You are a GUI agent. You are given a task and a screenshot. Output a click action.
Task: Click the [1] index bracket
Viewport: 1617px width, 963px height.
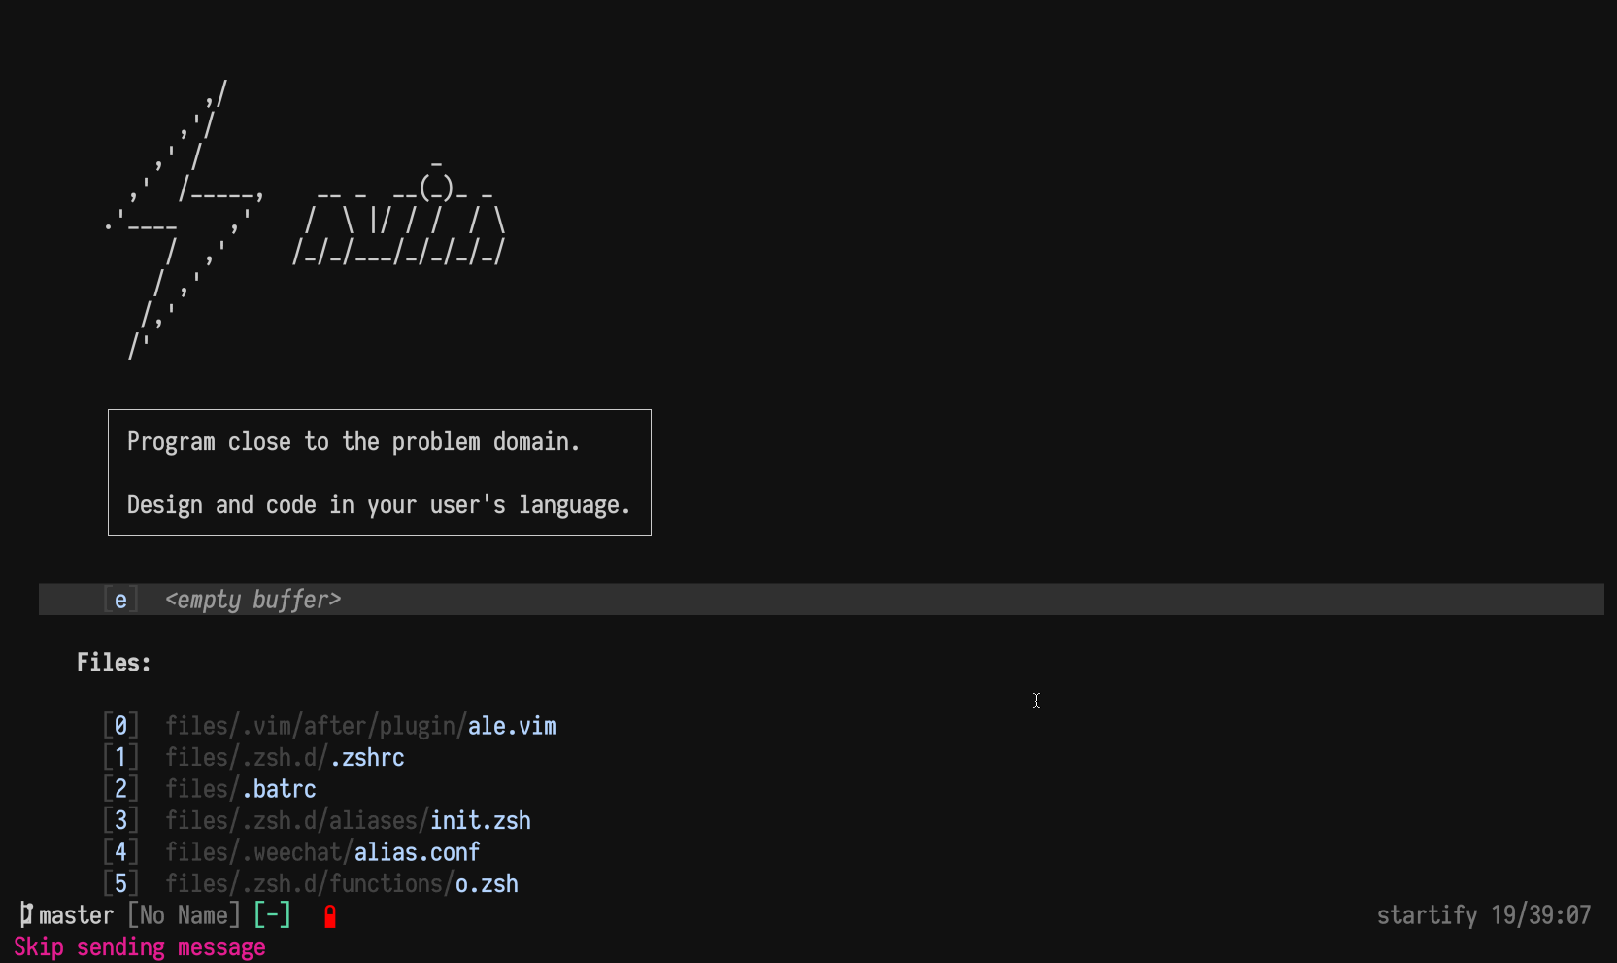120,757
